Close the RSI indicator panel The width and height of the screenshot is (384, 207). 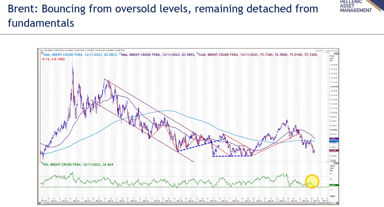[x=337, y=163]
